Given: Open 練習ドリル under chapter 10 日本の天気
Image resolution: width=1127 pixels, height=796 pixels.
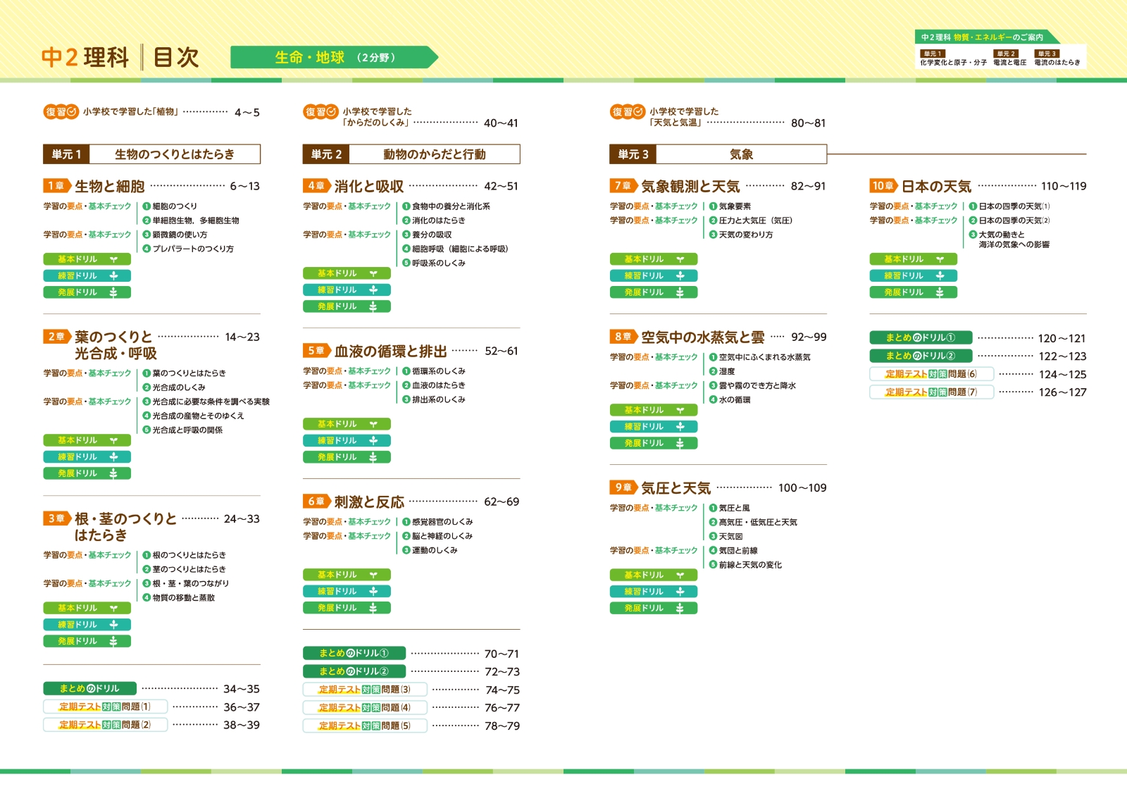Looking at the screenshot, I should tap(913, 276).
